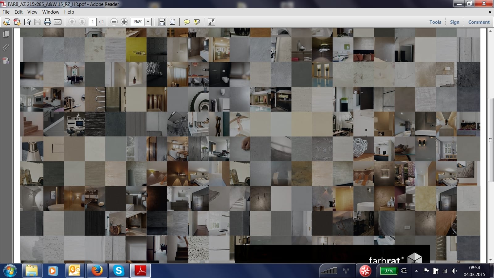Show hidden system tray icons

(x=416, y=271)
